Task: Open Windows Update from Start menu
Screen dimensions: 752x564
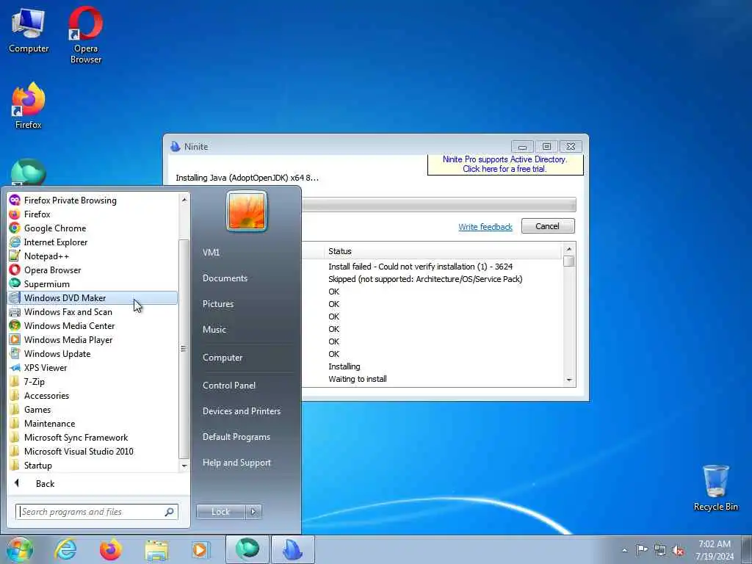Action: pos(93,353)
